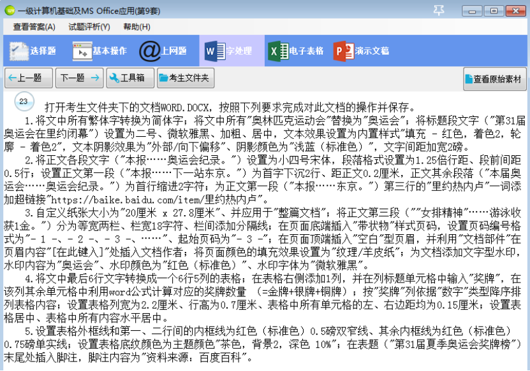This screenshot has height=371, width=530.
Task: Go to previous question with 上一题
Action: coord(29,78)
